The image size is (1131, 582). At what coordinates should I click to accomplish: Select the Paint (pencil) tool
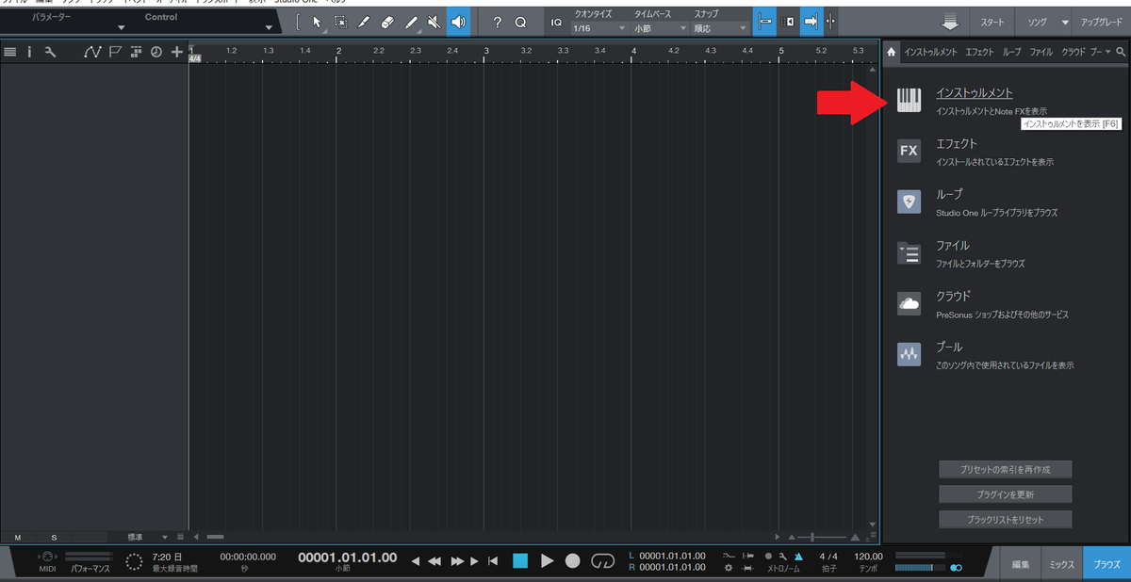tap(410, 22)
